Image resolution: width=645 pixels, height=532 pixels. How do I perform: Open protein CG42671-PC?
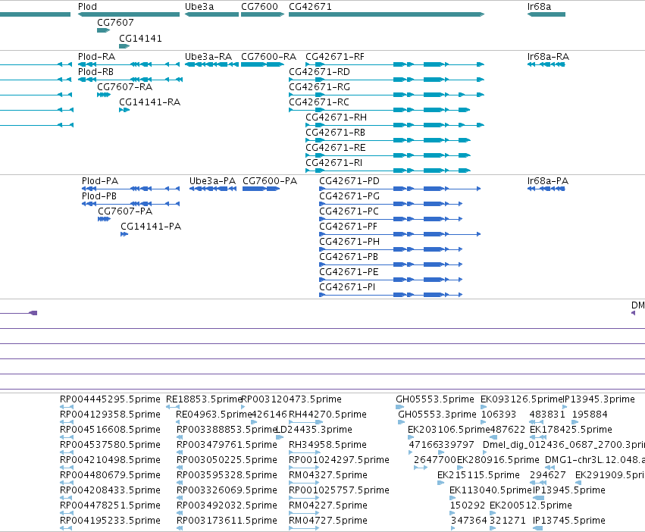point(349,211)
